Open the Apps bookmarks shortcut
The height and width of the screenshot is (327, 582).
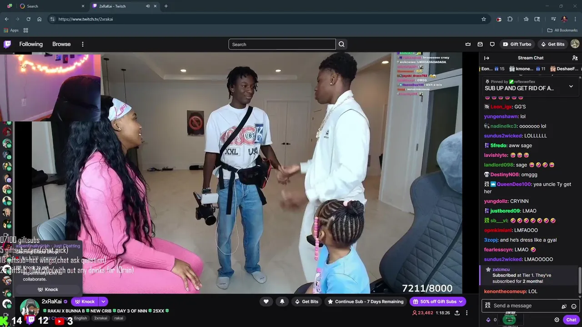click(x=11, y=30)
